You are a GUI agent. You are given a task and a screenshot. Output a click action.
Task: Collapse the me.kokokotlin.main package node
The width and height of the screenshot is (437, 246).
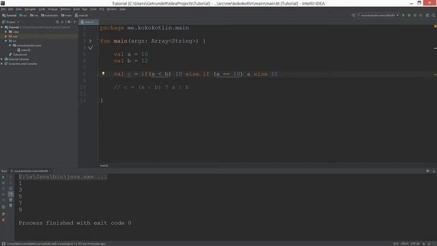pos(10,45)
